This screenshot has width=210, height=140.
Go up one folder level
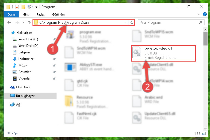[29, 22]
